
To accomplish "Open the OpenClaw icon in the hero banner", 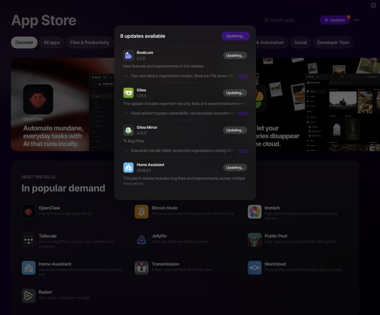I will click(x=38, y=99).
